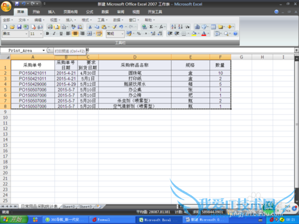Open the Undo history dropdown arrow
This screenshot has width=299, height=224.
pyautogui.click(x=126, y=27)
